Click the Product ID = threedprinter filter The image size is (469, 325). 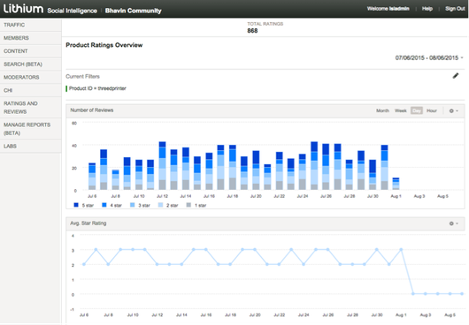click(x=97, y=88)
